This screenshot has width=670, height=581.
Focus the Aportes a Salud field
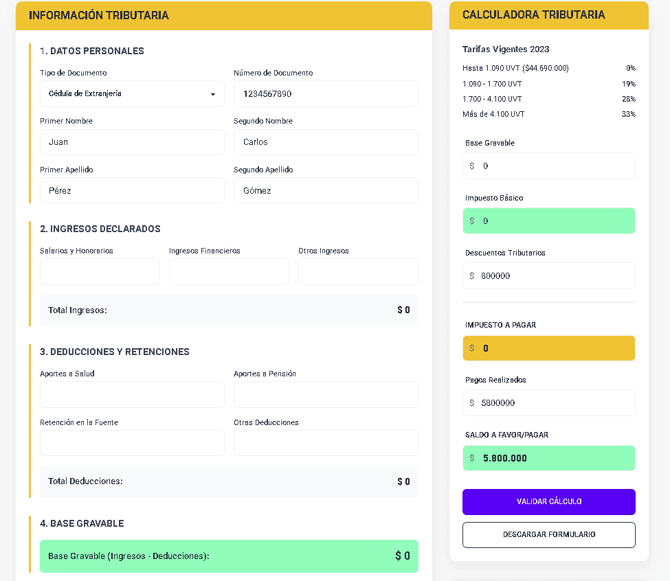pos(132,395)
